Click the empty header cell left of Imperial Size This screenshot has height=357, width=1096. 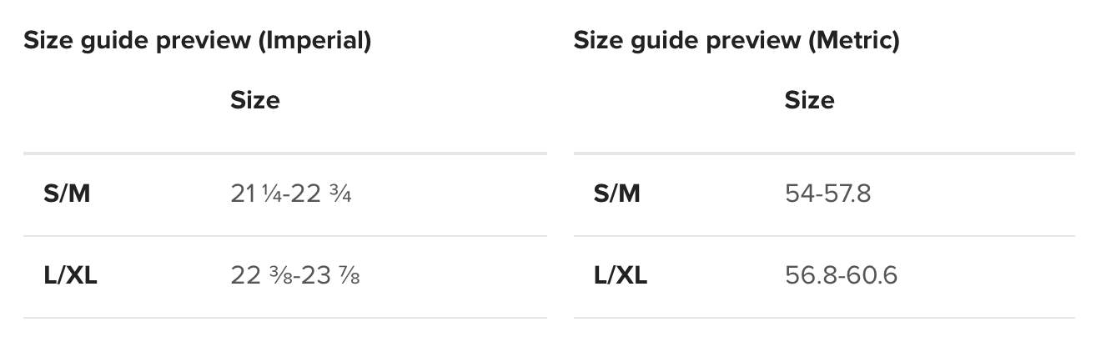point(117,101)
